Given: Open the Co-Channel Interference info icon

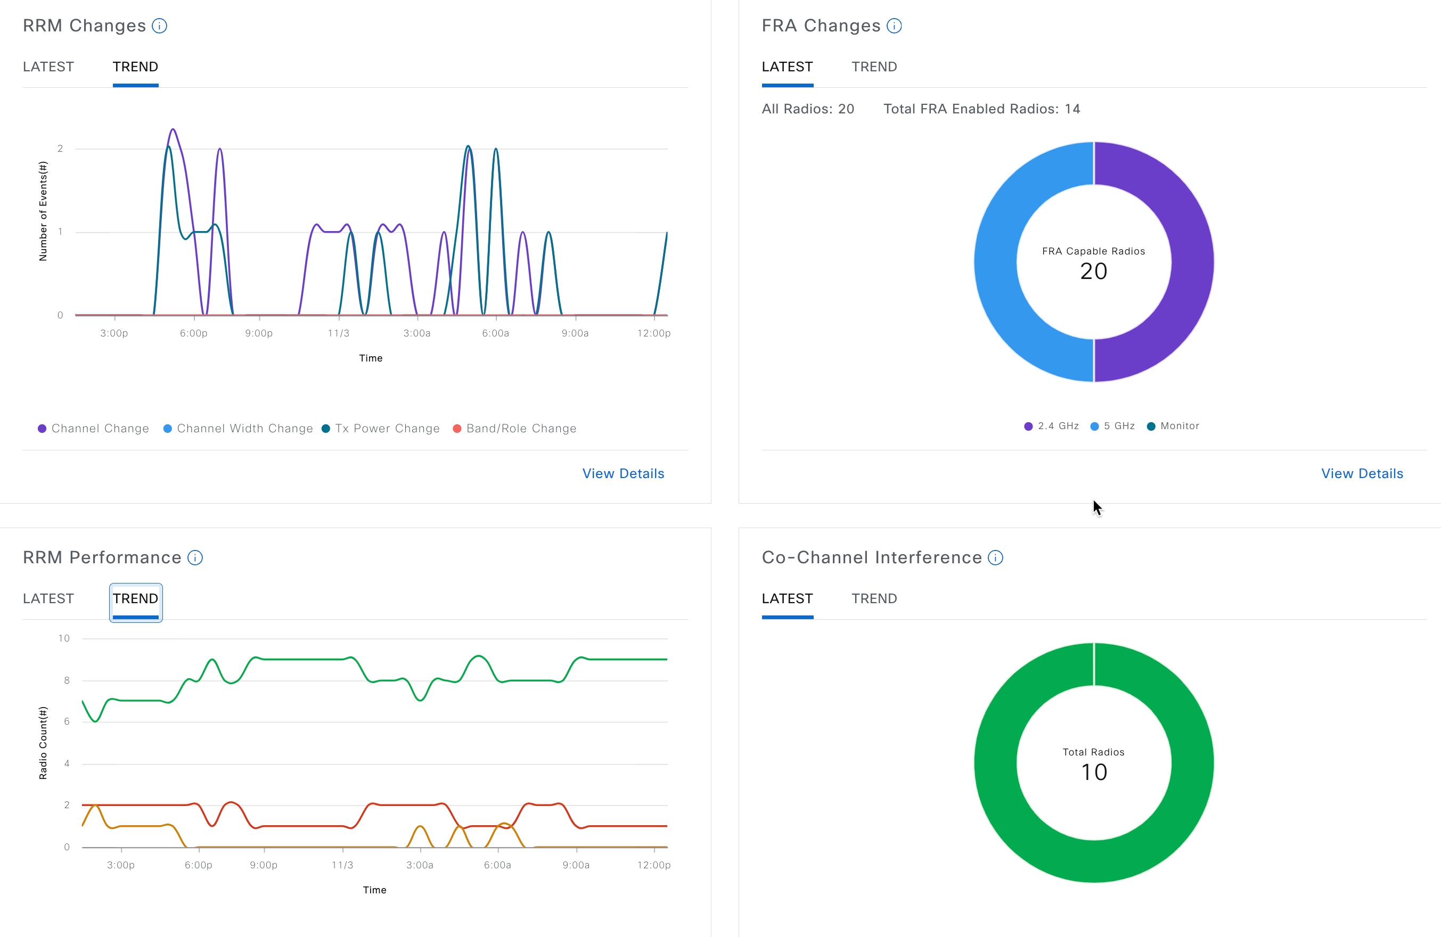Looking at the screenshot, I should pos(995,557).
